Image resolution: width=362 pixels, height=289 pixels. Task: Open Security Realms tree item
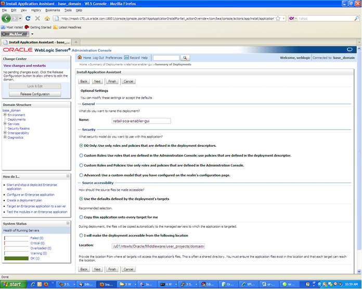19,128
